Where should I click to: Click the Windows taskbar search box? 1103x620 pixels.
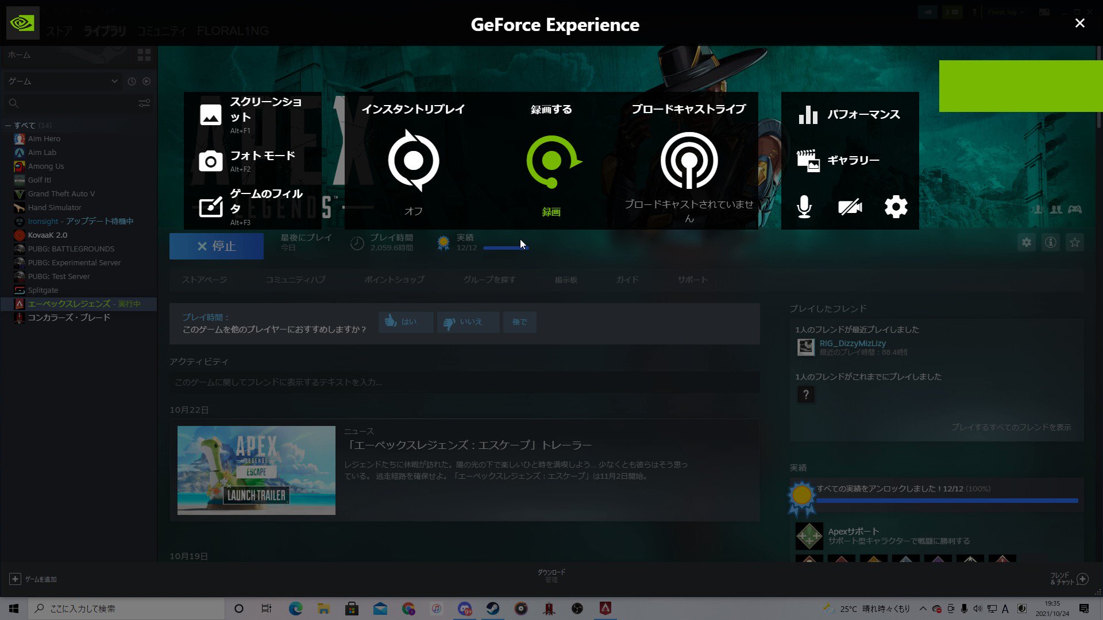(126, 609)
